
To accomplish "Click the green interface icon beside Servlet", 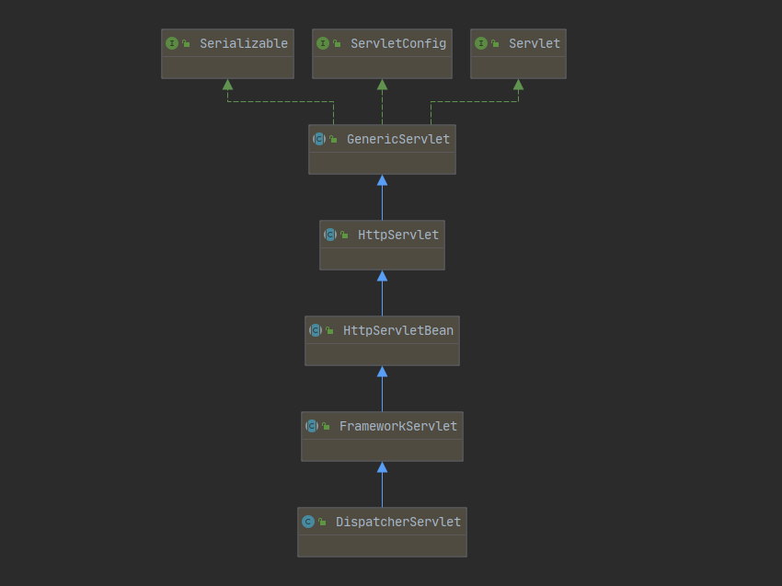I will tap(481, 43).
